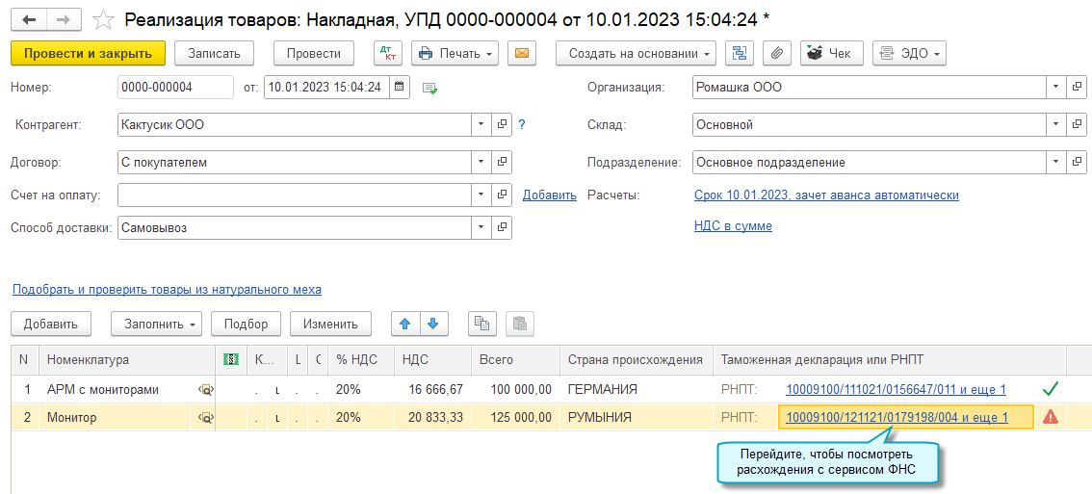Open attached files paperclip icon
Image resolution: width=1092 pixels, height=494 pixels.
(777, 53)
